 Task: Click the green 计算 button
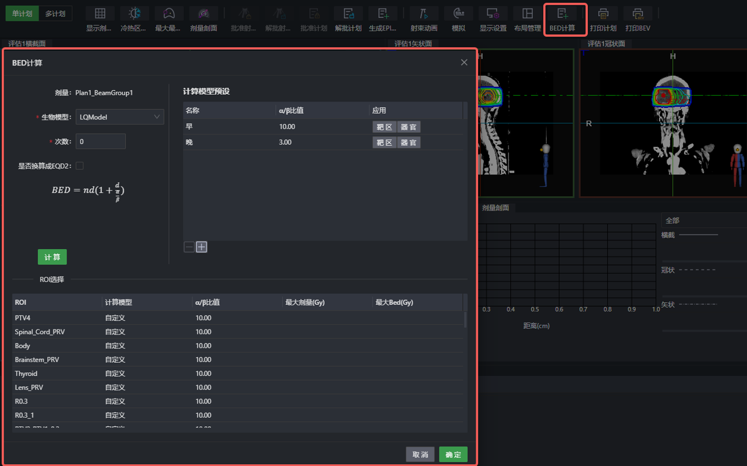(x=52, y=257)
